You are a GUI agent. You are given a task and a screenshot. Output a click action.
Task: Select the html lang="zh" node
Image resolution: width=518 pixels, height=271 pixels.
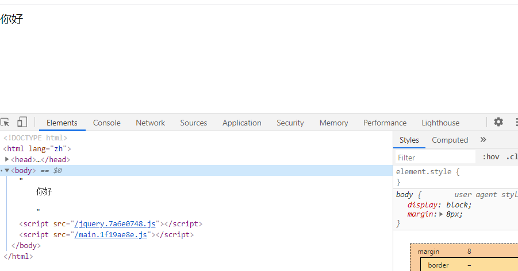point(37,149)
